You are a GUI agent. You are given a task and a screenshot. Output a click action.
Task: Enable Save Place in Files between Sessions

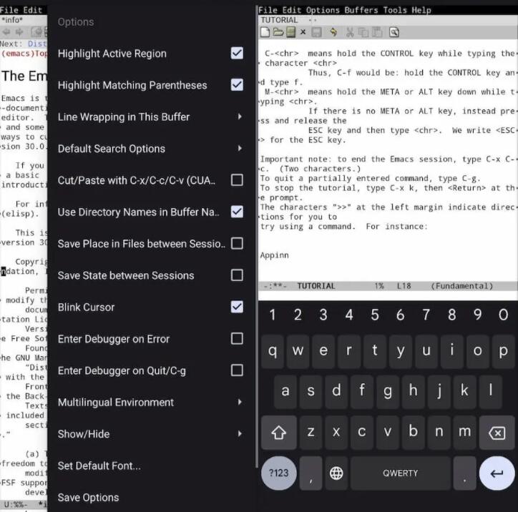tap(237, 244)
